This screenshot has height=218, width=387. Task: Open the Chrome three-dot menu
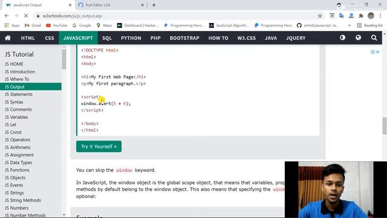point(380,16)
